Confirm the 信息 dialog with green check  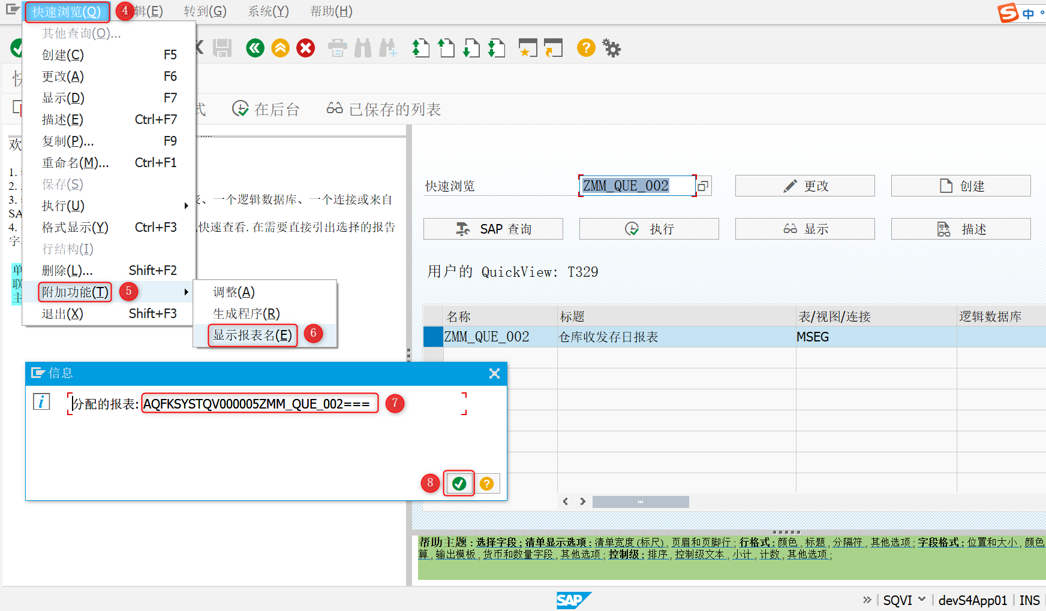click(458, 483)
